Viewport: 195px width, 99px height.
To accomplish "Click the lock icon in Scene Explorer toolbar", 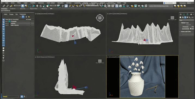I will [x=26, y=17].
